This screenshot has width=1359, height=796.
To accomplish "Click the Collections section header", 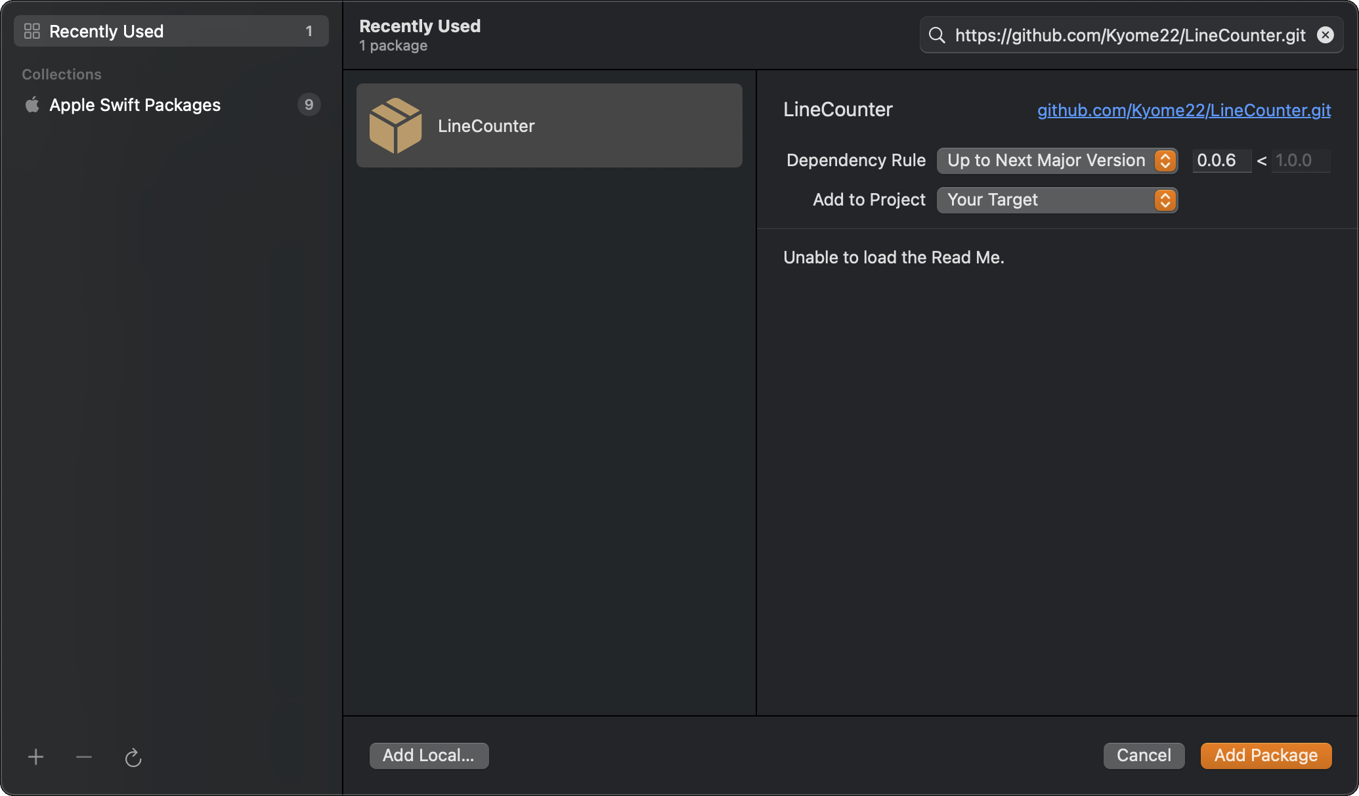I will coord(62,74).
